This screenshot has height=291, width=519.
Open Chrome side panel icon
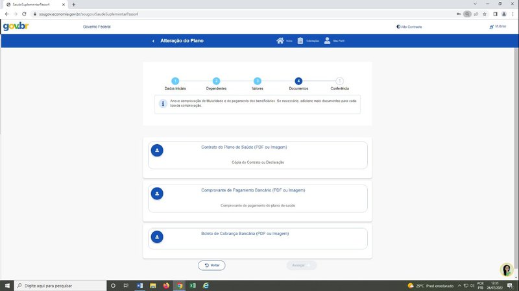click(495, 14)
